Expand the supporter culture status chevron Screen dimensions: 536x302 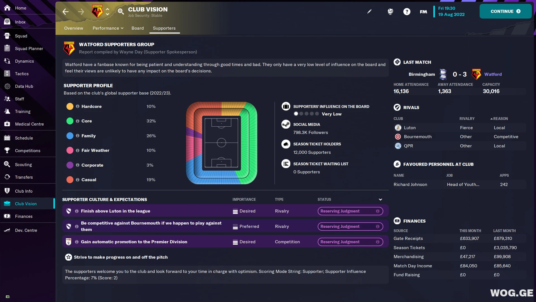380,199
